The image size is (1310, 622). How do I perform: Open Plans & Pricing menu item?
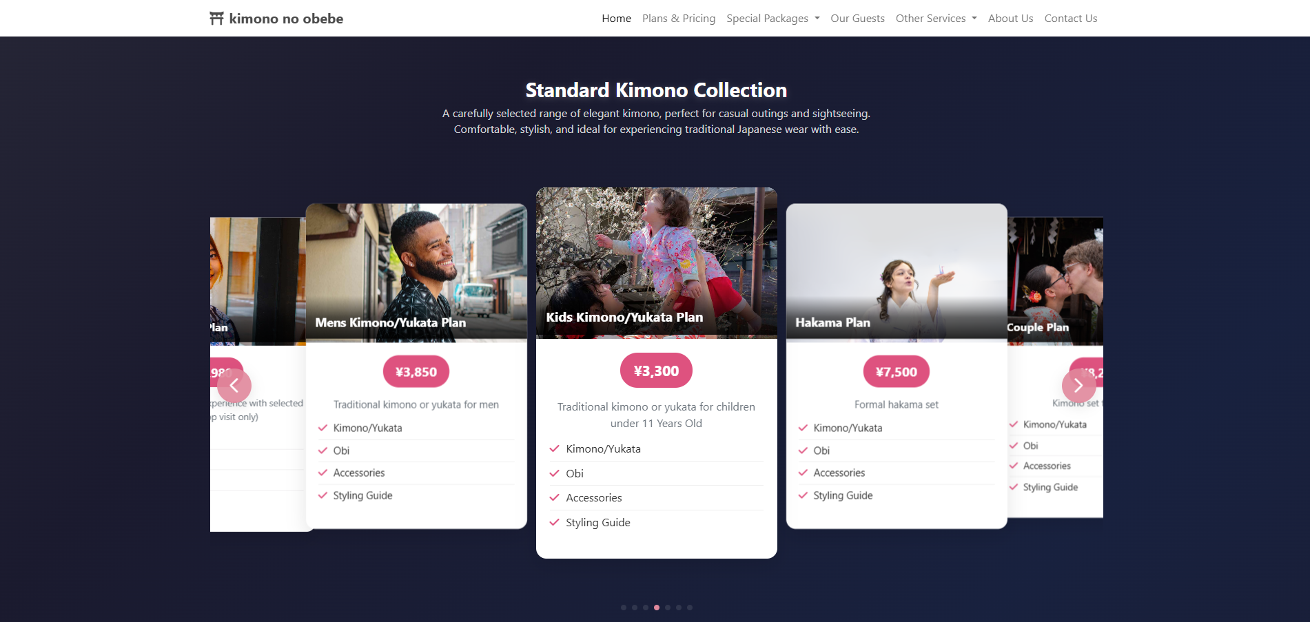pos(679,19)
